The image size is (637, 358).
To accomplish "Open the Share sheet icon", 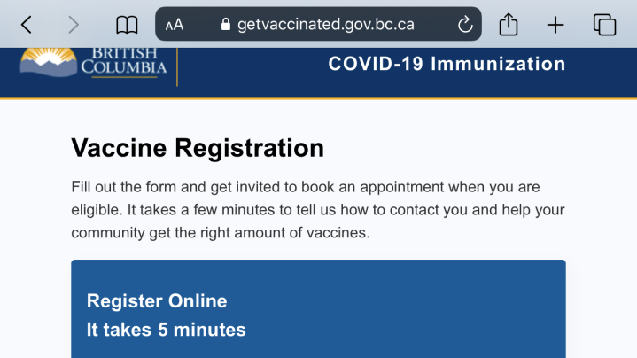I will [x=509, y=25].
